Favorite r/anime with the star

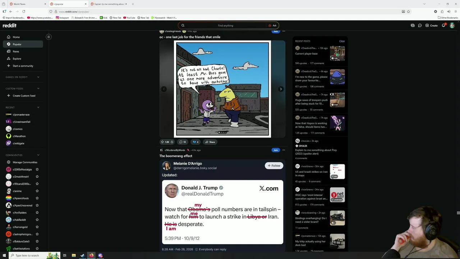point(37,191)
